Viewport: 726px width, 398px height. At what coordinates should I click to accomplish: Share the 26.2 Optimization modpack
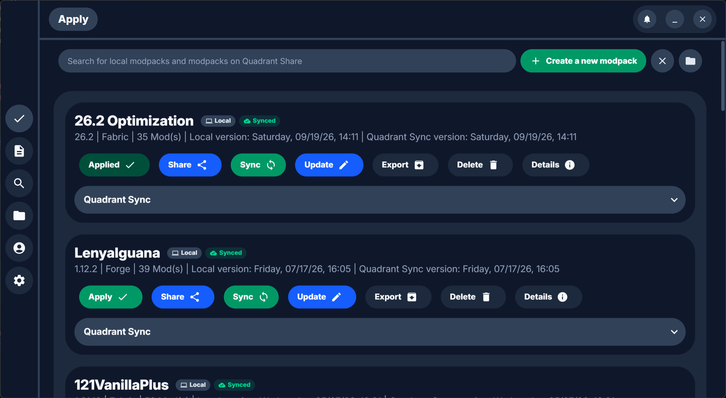pos(190,165)
